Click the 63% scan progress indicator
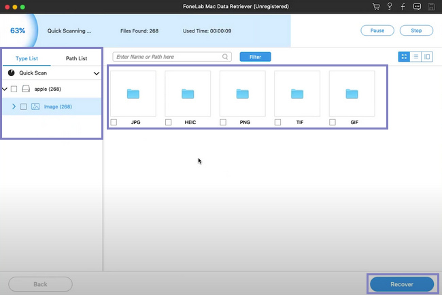Viewport: 442px width, 295px height. pos(18,31)
